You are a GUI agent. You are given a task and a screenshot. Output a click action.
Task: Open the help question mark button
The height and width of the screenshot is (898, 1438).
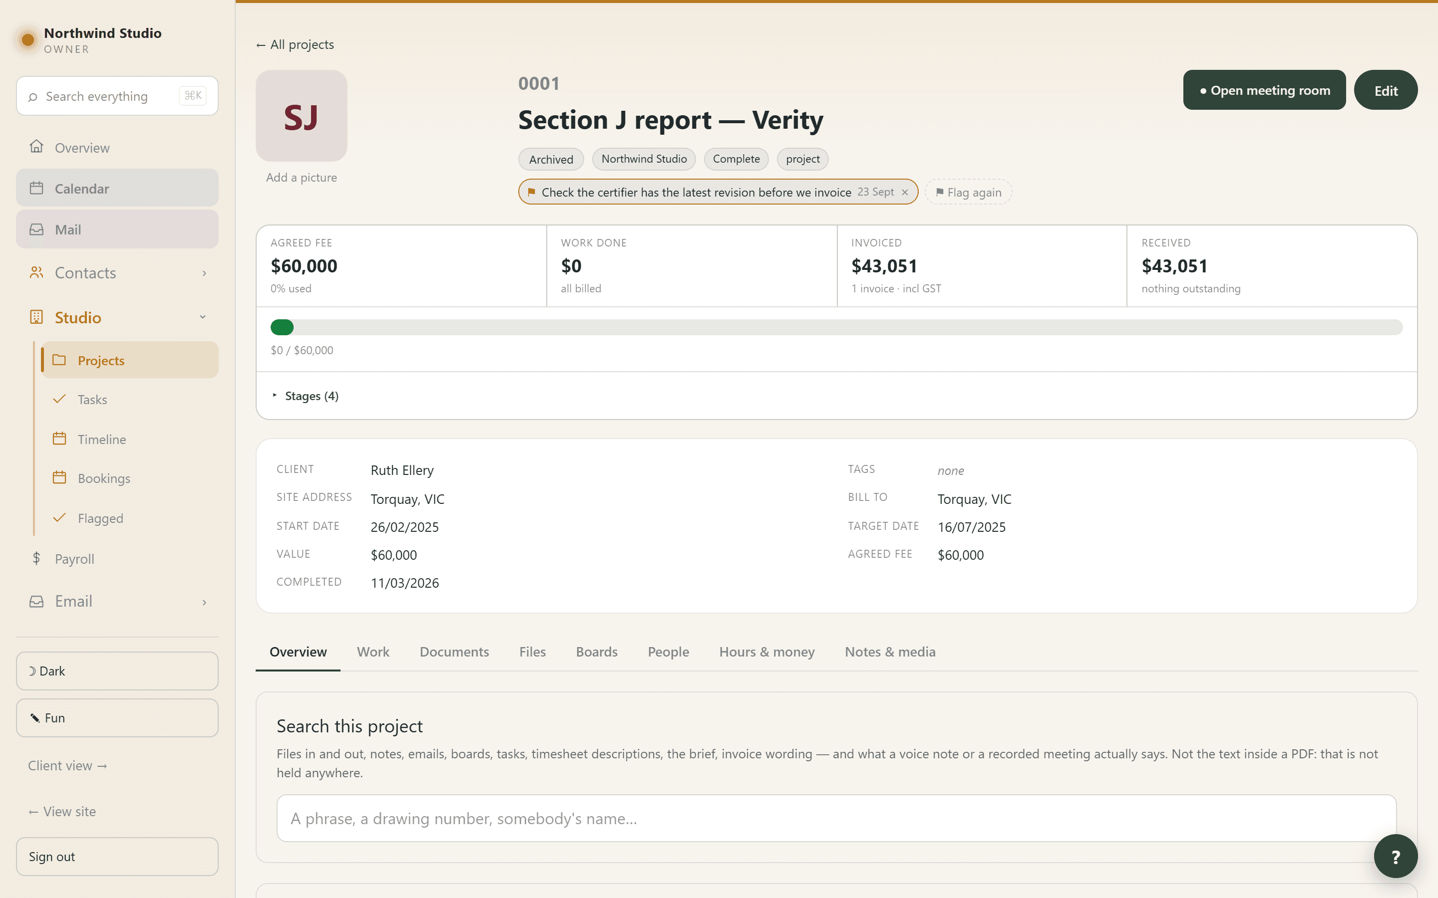pyautogui.click(x=1395, y=856)
